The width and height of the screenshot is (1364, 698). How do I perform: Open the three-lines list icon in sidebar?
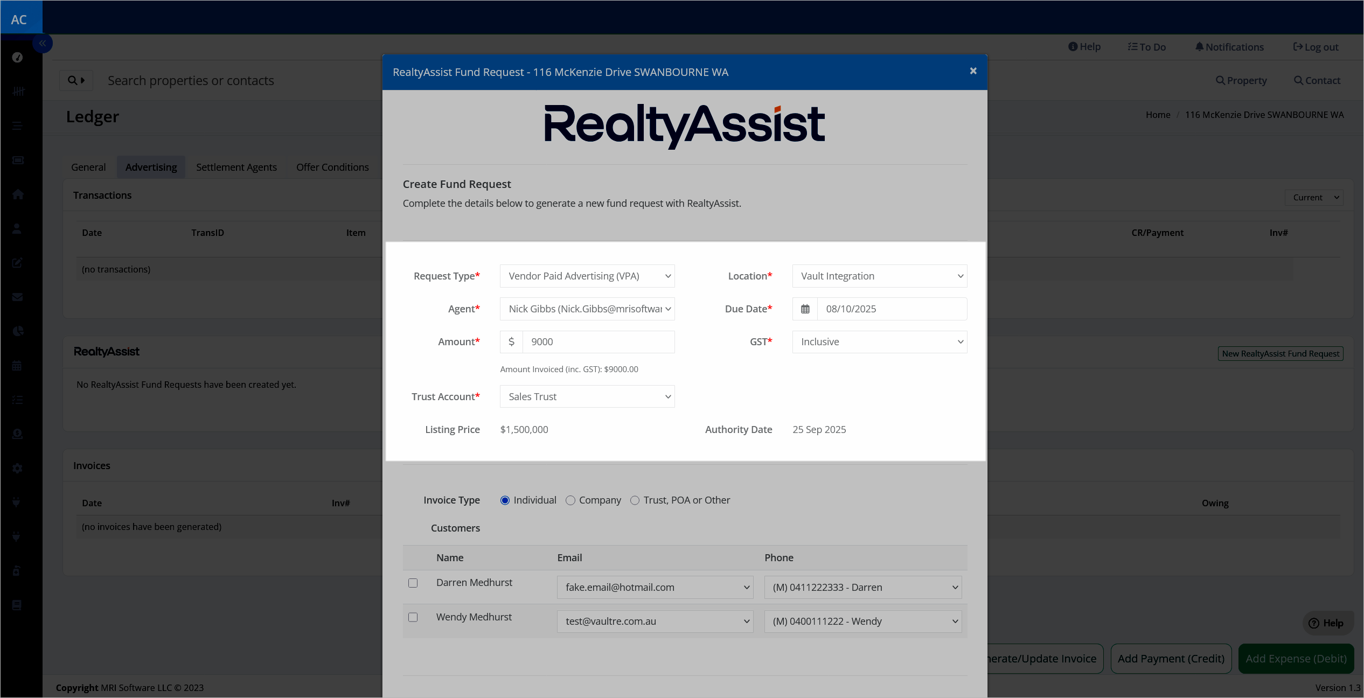(x=17, y=125)
